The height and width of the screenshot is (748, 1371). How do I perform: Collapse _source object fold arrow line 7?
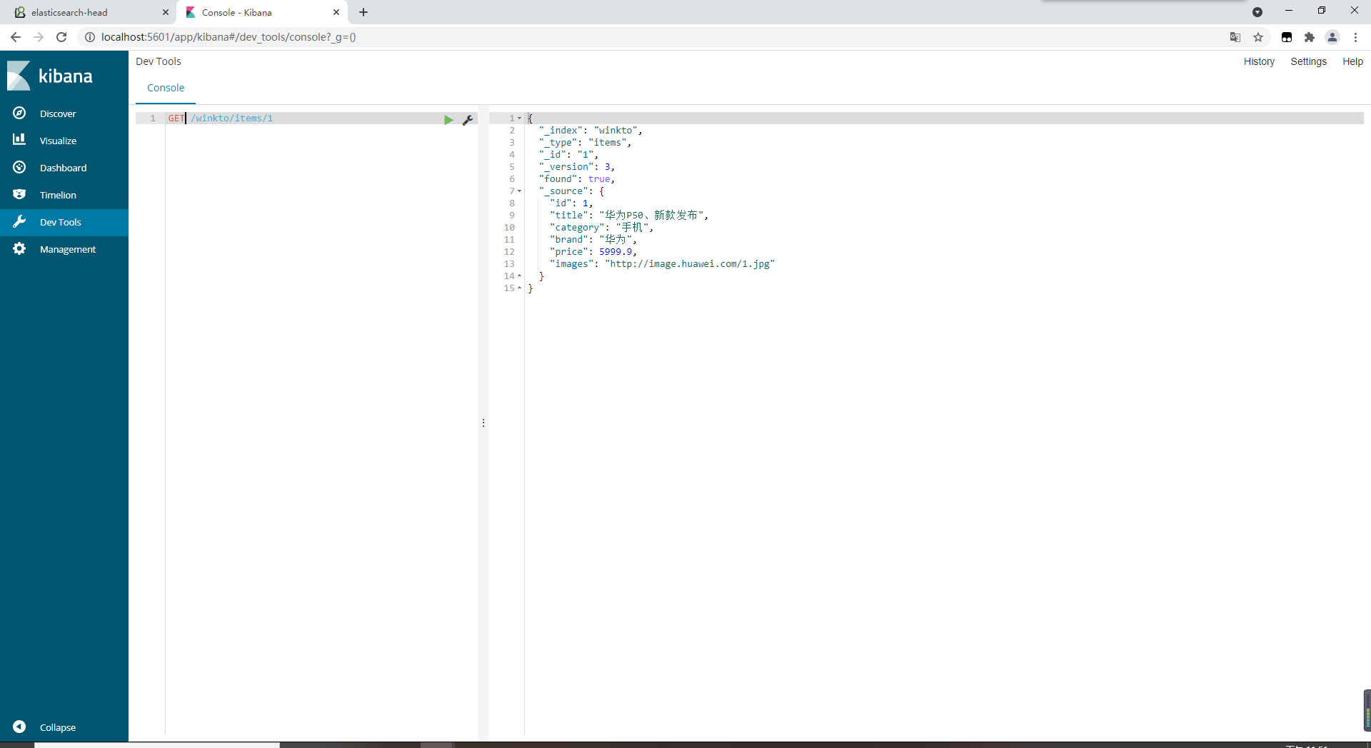point(519,191)
